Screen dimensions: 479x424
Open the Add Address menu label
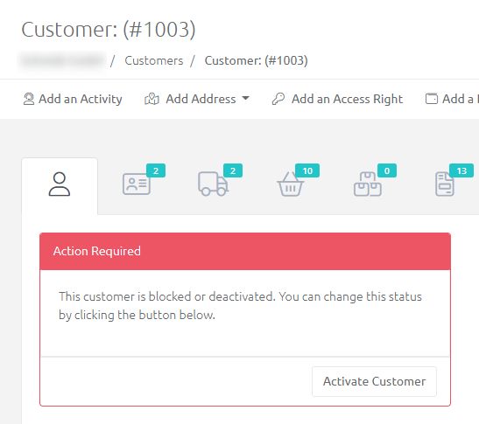pyautogui.click(x=201, y=99)
